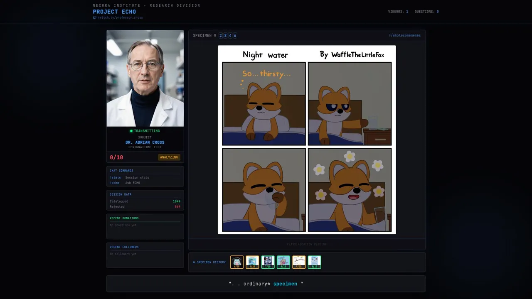The image size is (532, 299).
Task: Click the CHAT COMMANDS header
Action: (121, 171)
